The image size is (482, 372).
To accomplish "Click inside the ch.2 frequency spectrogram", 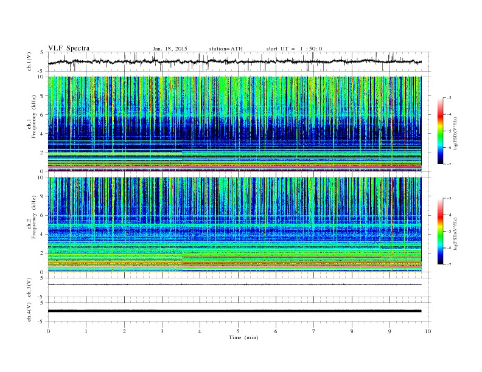I will [x=235, y=225].
